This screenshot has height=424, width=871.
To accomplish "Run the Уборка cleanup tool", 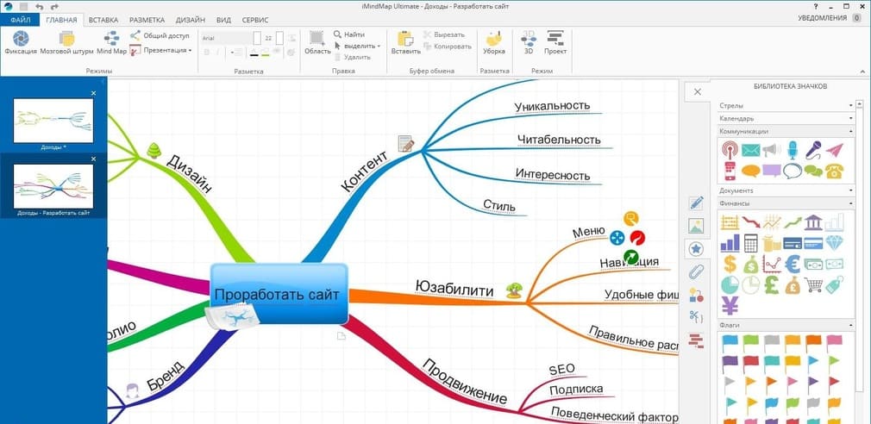I will tap(493, 43).
